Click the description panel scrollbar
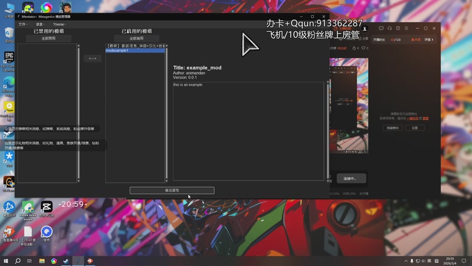This screenshot has width=472, height=266. pos(327,131)
